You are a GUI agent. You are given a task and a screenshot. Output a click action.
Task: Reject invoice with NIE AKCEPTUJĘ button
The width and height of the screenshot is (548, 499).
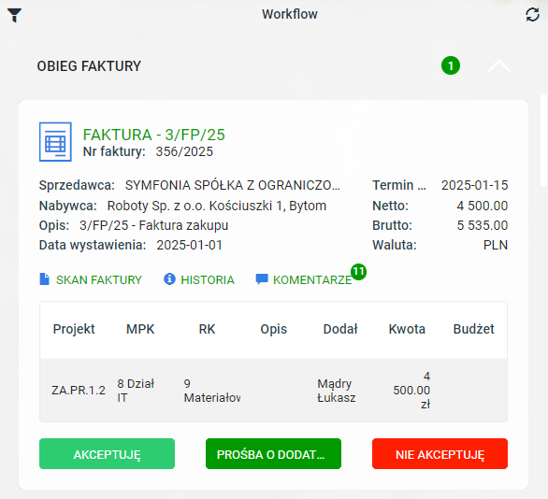pyautogui.click(x=440, y=454)
